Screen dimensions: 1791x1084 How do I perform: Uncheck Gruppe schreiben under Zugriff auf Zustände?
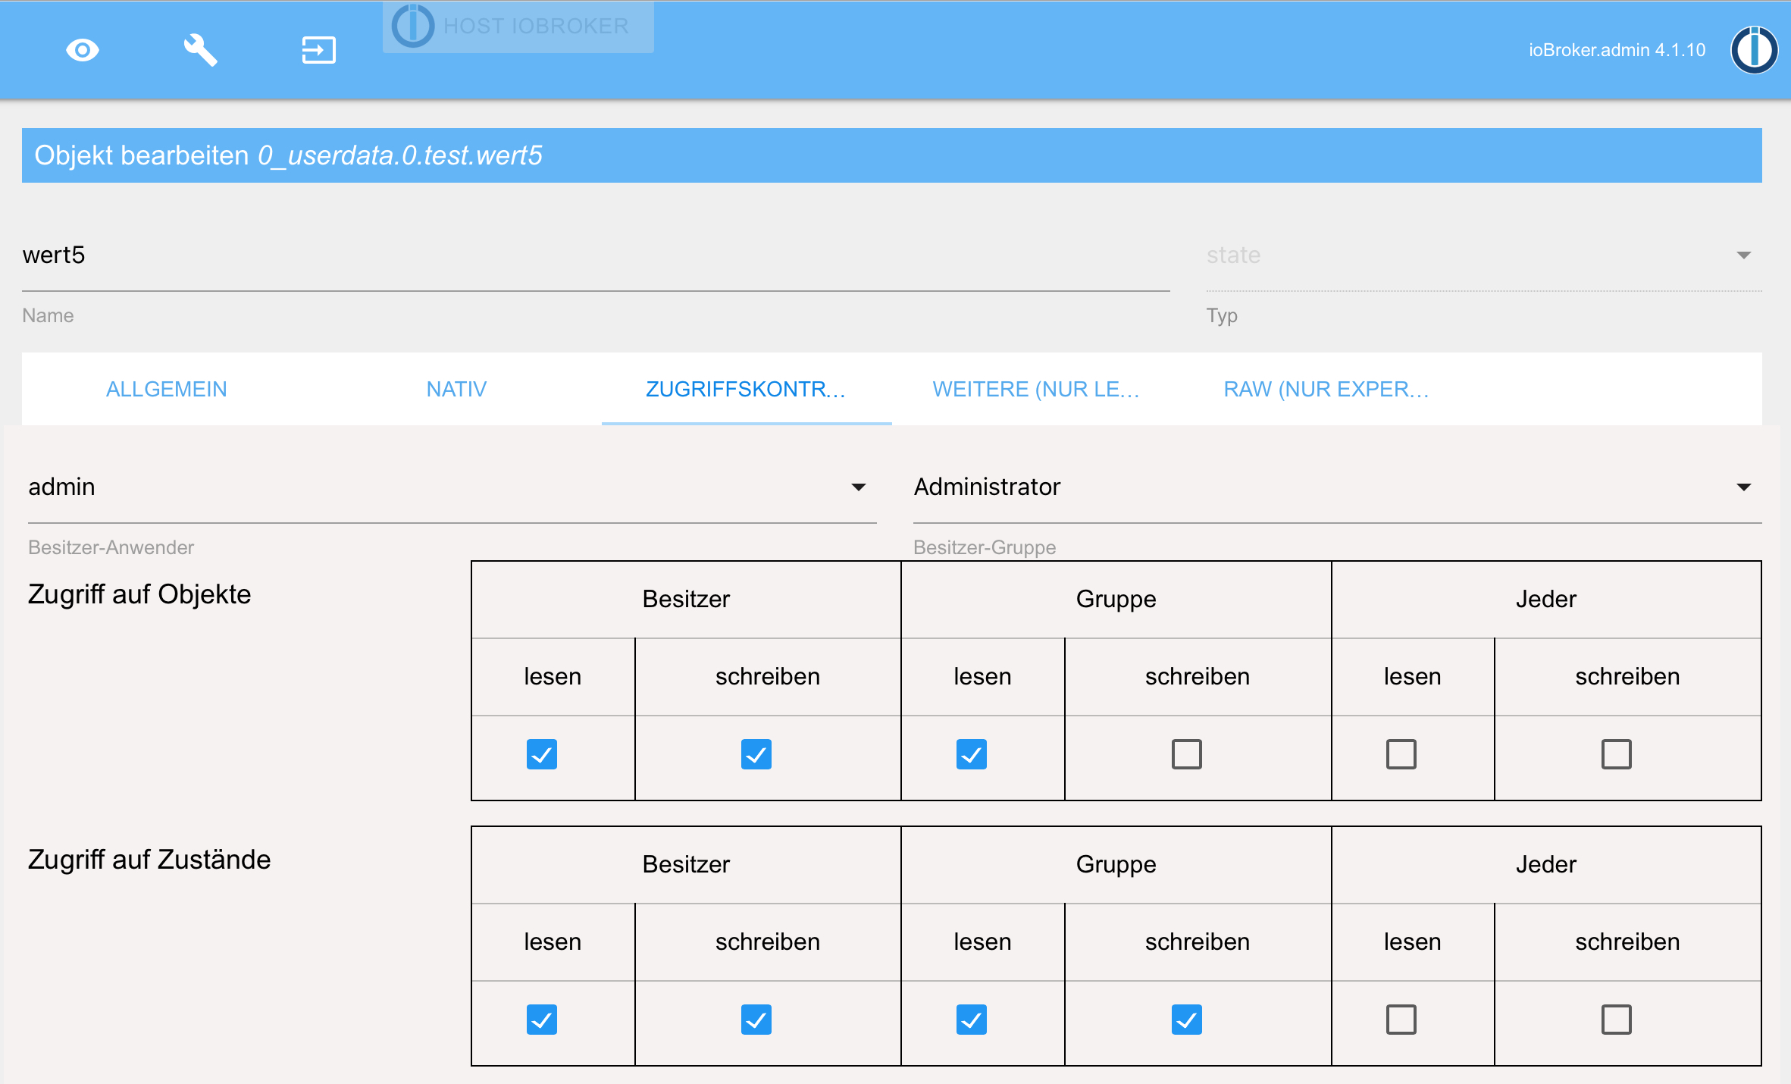point(1187,1020)
